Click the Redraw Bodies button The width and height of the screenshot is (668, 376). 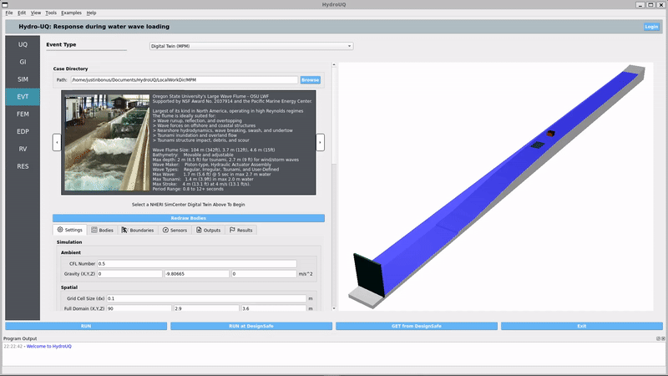[x=188, y=218]
